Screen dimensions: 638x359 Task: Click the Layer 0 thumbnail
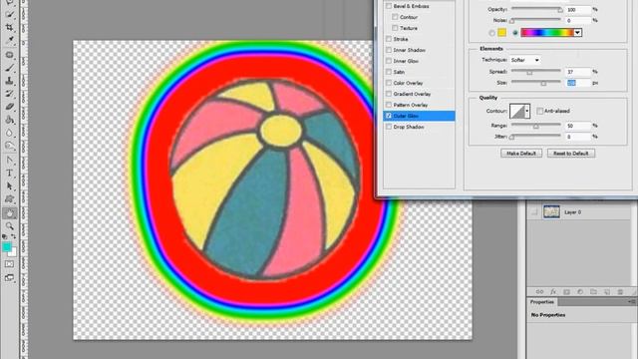(551, 212)
